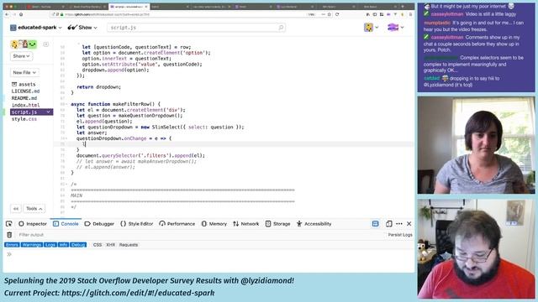Go back with the browser back arrow

click(8, 14)
